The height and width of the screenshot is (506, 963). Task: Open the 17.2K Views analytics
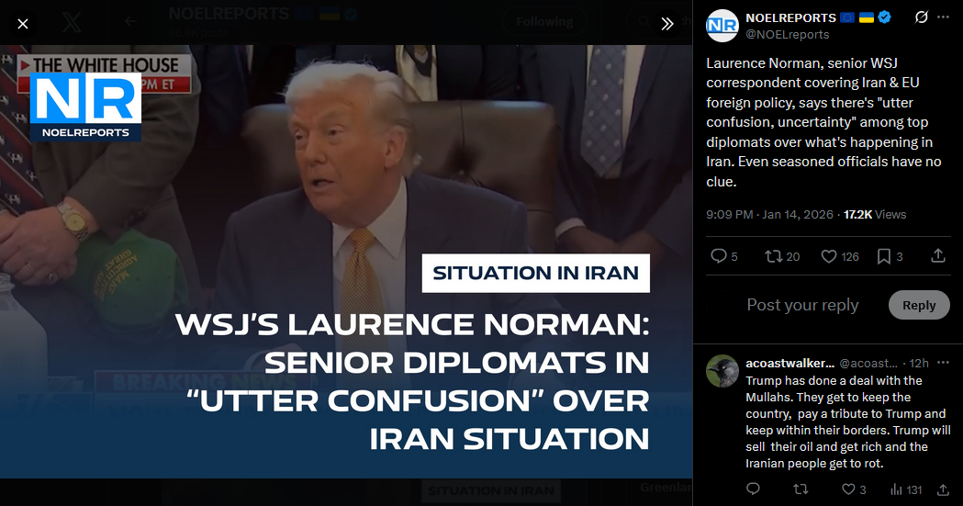coord(875,214)
